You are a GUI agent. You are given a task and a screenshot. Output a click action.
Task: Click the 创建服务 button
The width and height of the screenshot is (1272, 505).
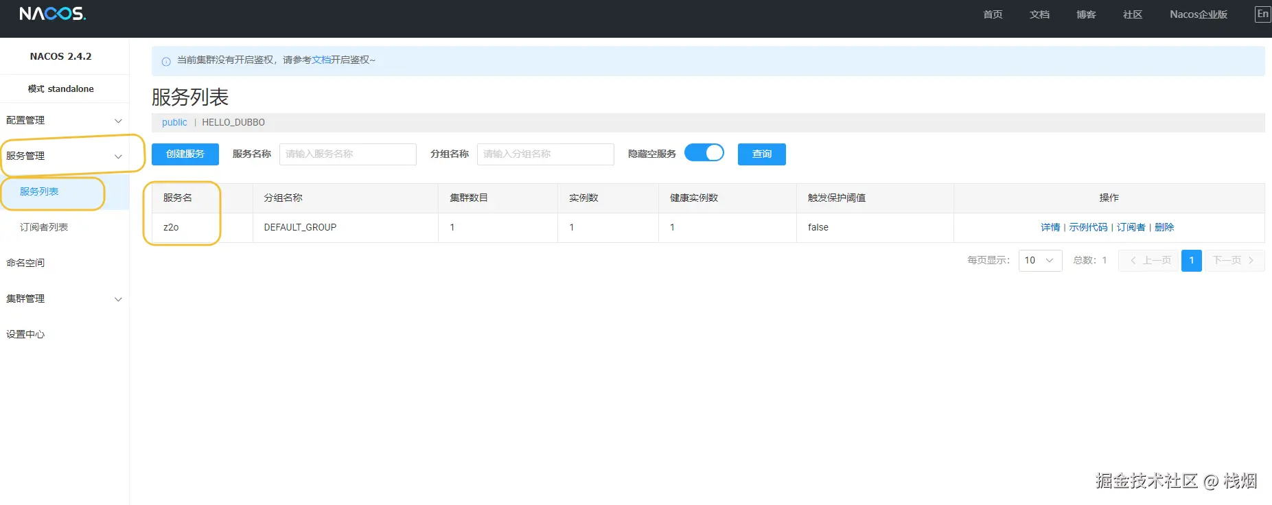[185, 154]
